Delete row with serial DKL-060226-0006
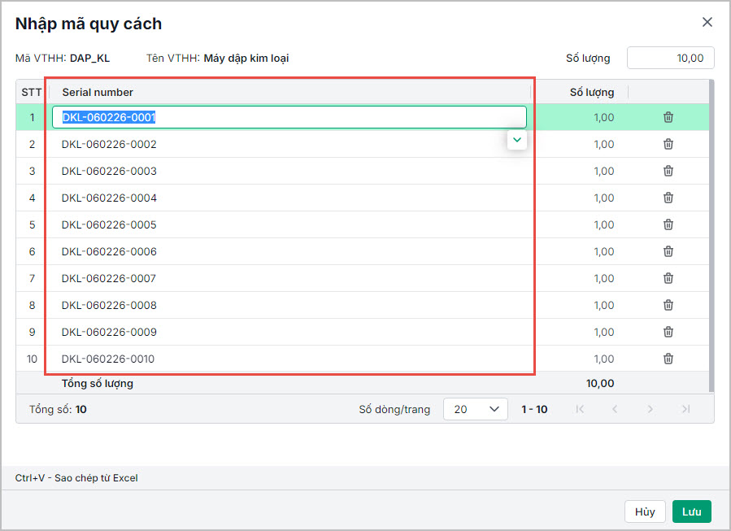This screenshot has width=731, height=531. tap(668, 251)
